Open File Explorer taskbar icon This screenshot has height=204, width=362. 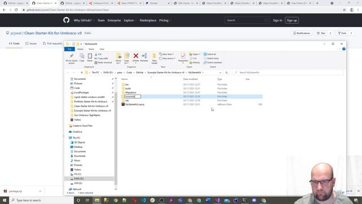tap(97, 200)
